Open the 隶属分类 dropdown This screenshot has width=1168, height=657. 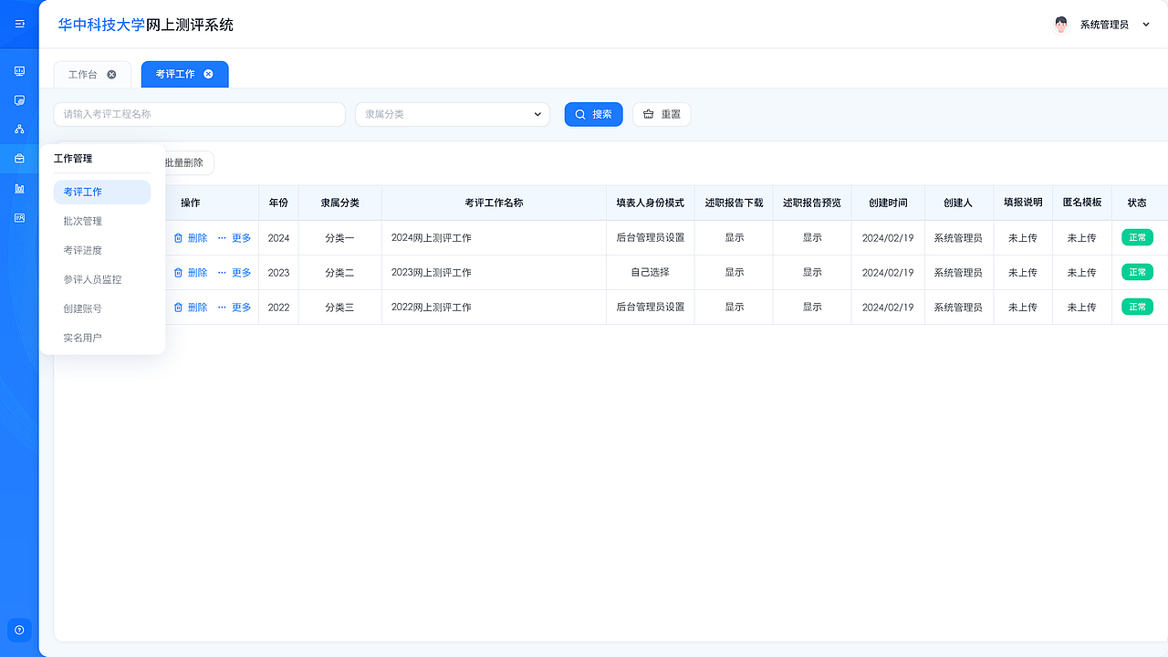[453, 114]
